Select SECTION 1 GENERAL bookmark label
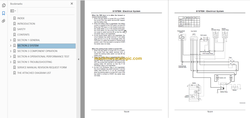 (x=29, y=40)
